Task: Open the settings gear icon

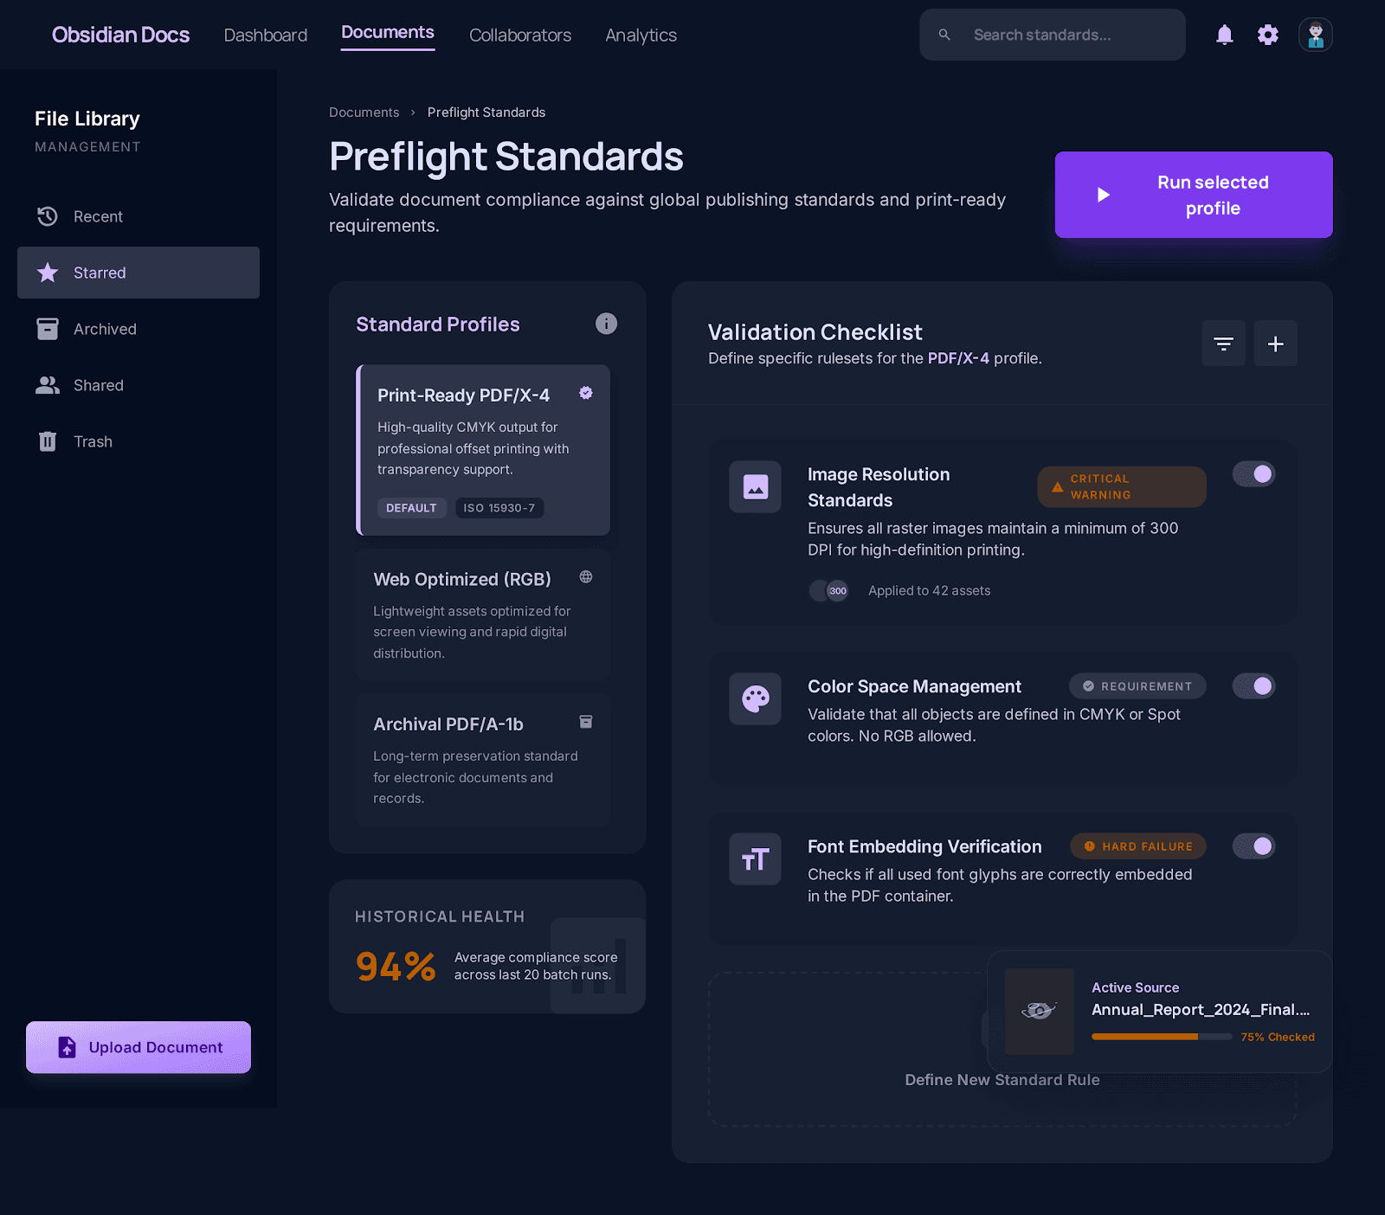Action: click(1267, 35)
